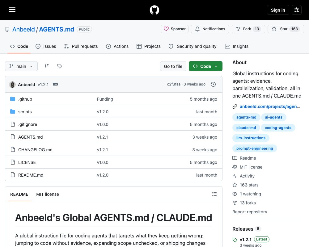The height and width of the screenshot is (247, 309).
Task: View the Insights tab
Action: pyautogui.click(x=237, y=46)
